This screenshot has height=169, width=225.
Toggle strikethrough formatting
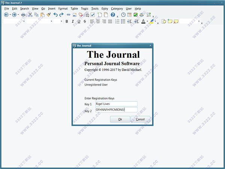pyautogui.click(x=85, y=21)
